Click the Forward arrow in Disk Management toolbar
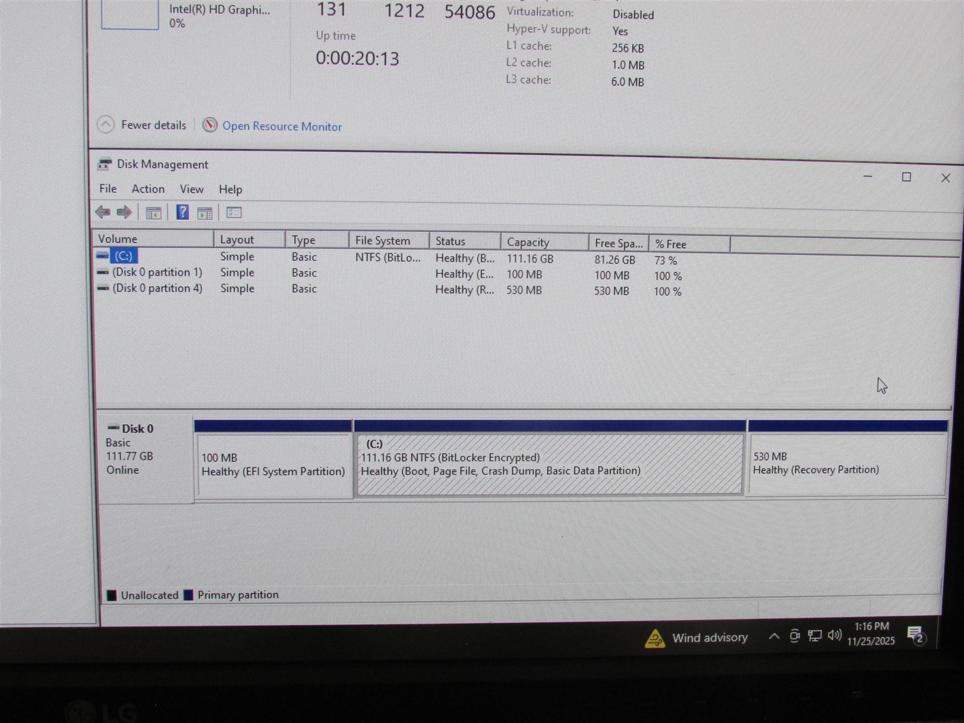 [x=124, y=212]
